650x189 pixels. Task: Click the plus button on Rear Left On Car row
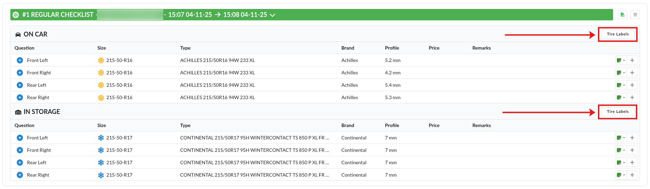[x=632, y=85]
